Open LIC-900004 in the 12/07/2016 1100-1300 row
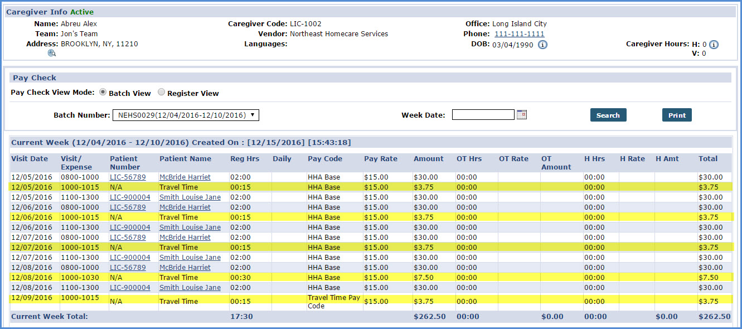 tap(130, 258)
